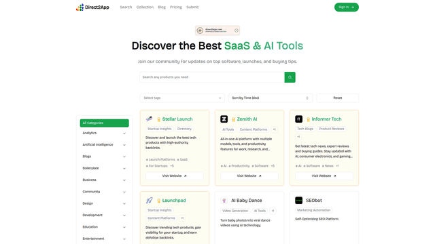Image resolution: width=435 pixels, height=244 pixels.
Task: Click Content Platforms tag on Launchpad
Action: tap(161, 218)
